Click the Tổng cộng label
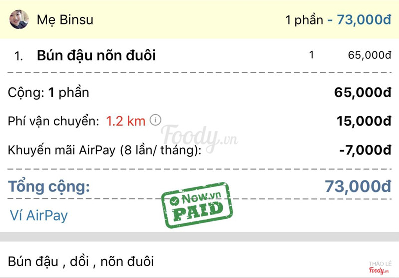Viewport: 399px width, 278px height. (x=49, y=187)
